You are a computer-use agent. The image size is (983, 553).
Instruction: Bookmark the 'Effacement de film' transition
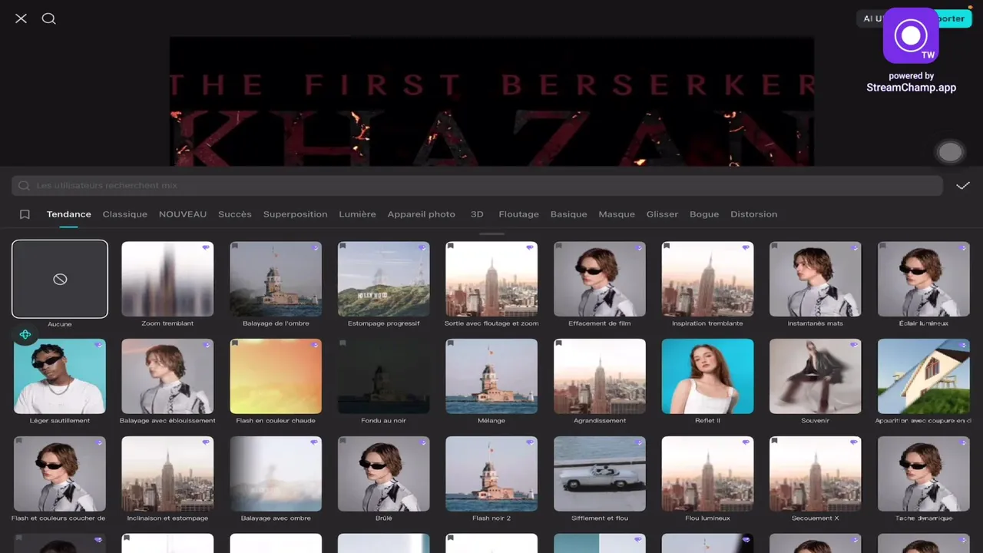pyautogui.click(x=560, y=247)
